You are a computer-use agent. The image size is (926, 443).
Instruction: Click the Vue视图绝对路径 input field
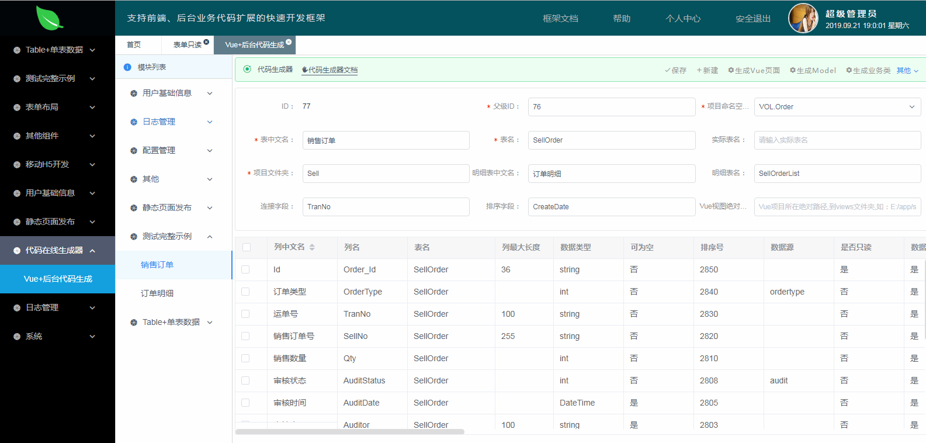tap(837, 207)
